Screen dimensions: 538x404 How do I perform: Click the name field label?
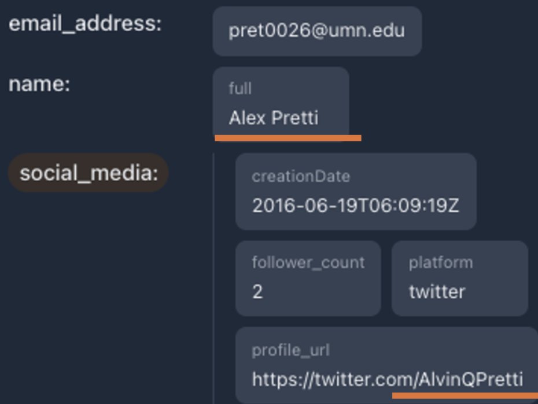click(x=39, y=84)
